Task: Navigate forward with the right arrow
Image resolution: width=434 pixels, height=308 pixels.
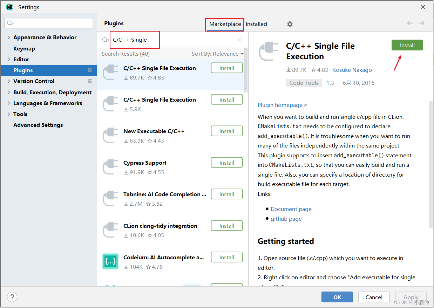Action: [x=422, y=23]
